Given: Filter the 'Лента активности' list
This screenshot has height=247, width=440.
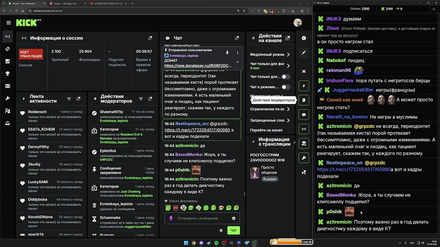Looking at the screenshot, I should (x=69, y=99).
